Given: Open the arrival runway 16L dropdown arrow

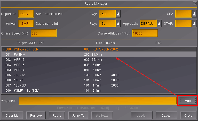Looking at the screenshot, I should coord(118,24).
